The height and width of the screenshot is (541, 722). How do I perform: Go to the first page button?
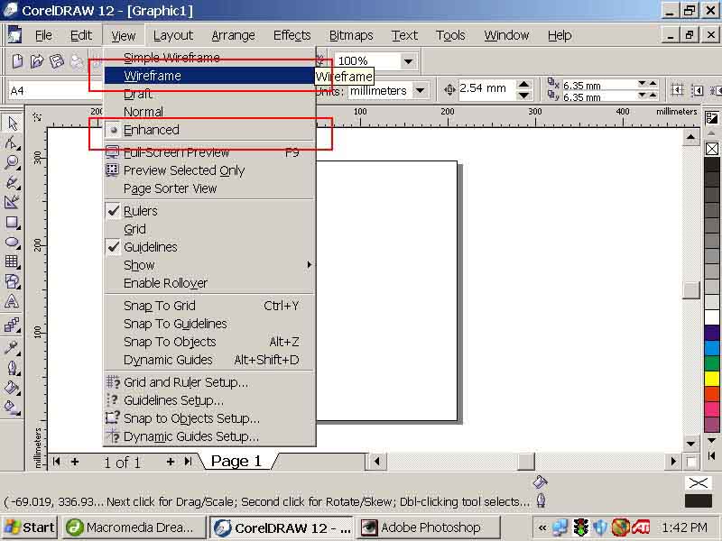[x=56, y=462]
